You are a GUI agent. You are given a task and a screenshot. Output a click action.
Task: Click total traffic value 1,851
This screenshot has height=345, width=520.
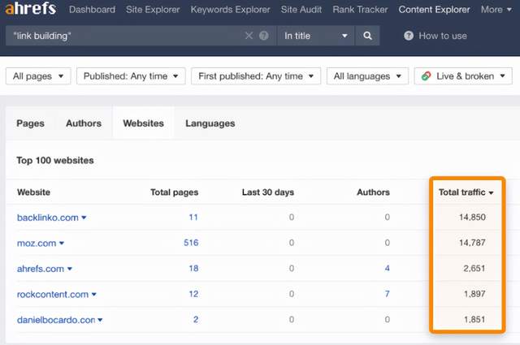[x=474, y=319]
